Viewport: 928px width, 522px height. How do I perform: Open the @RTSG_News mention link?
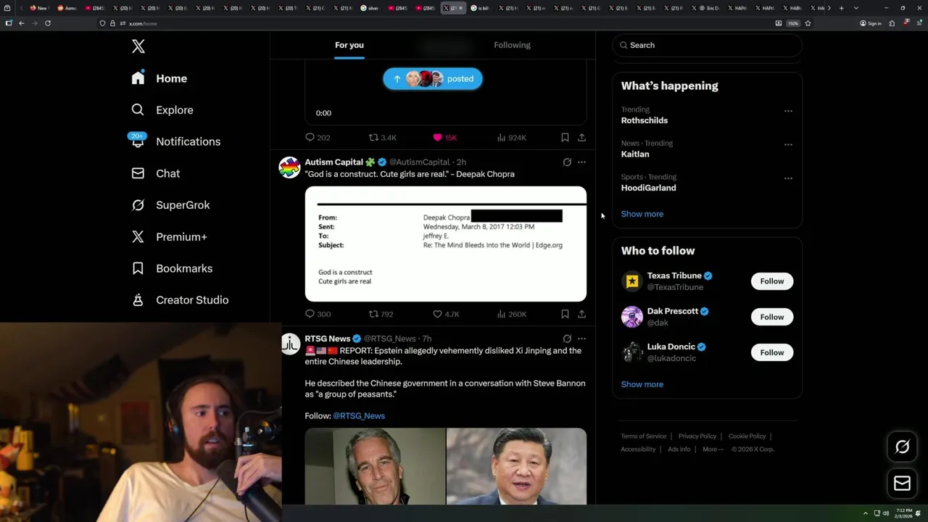coord(359,416)
